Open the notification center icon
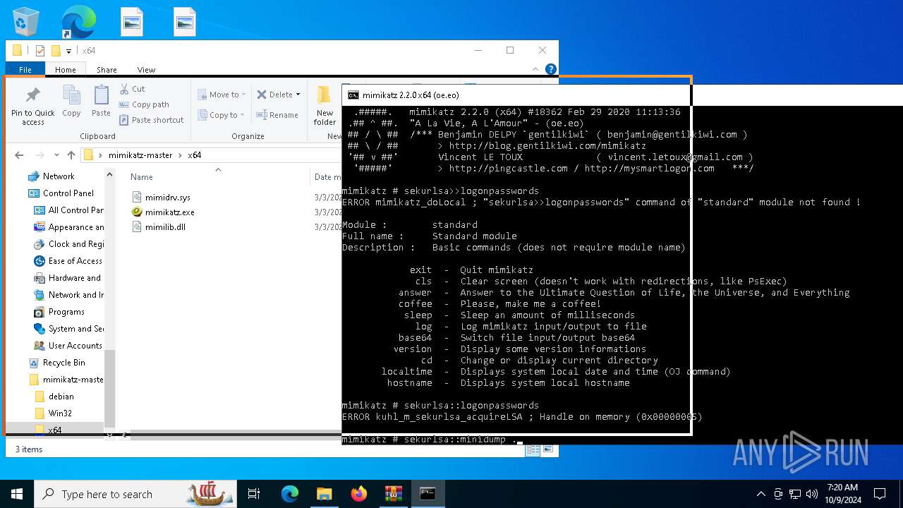This screenshot has height=508, width=903. (880, 494)
